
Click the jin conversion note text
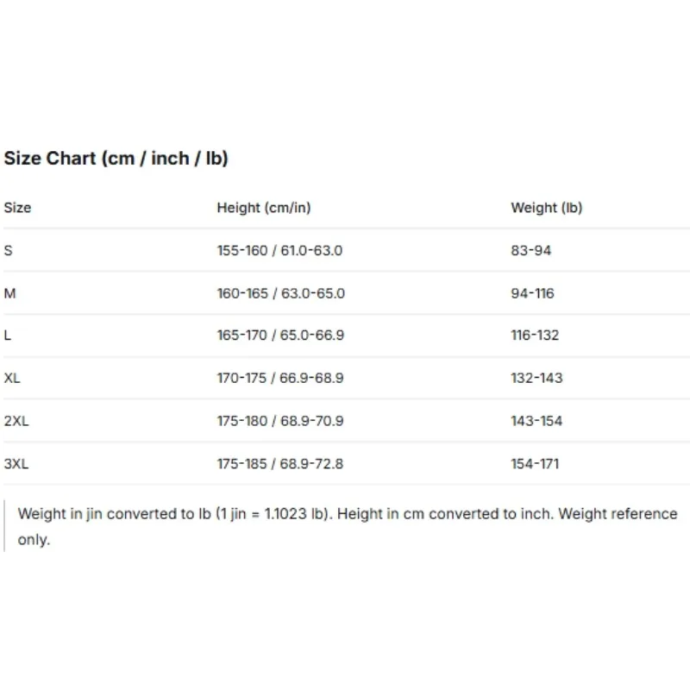(x=348, y=526)
